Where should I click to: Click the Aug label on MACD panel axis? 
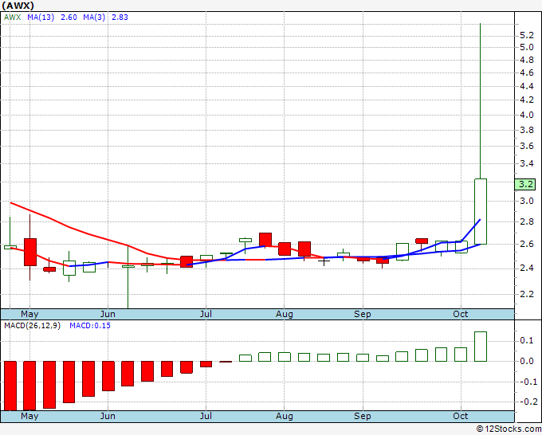pyautogui.click(x=285, y=416)
